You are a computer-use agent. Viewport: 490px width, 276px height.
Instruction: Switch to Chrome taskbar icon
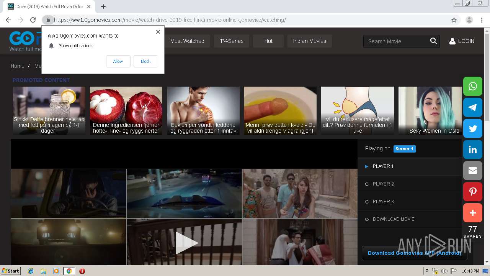(x=69, y=271)
